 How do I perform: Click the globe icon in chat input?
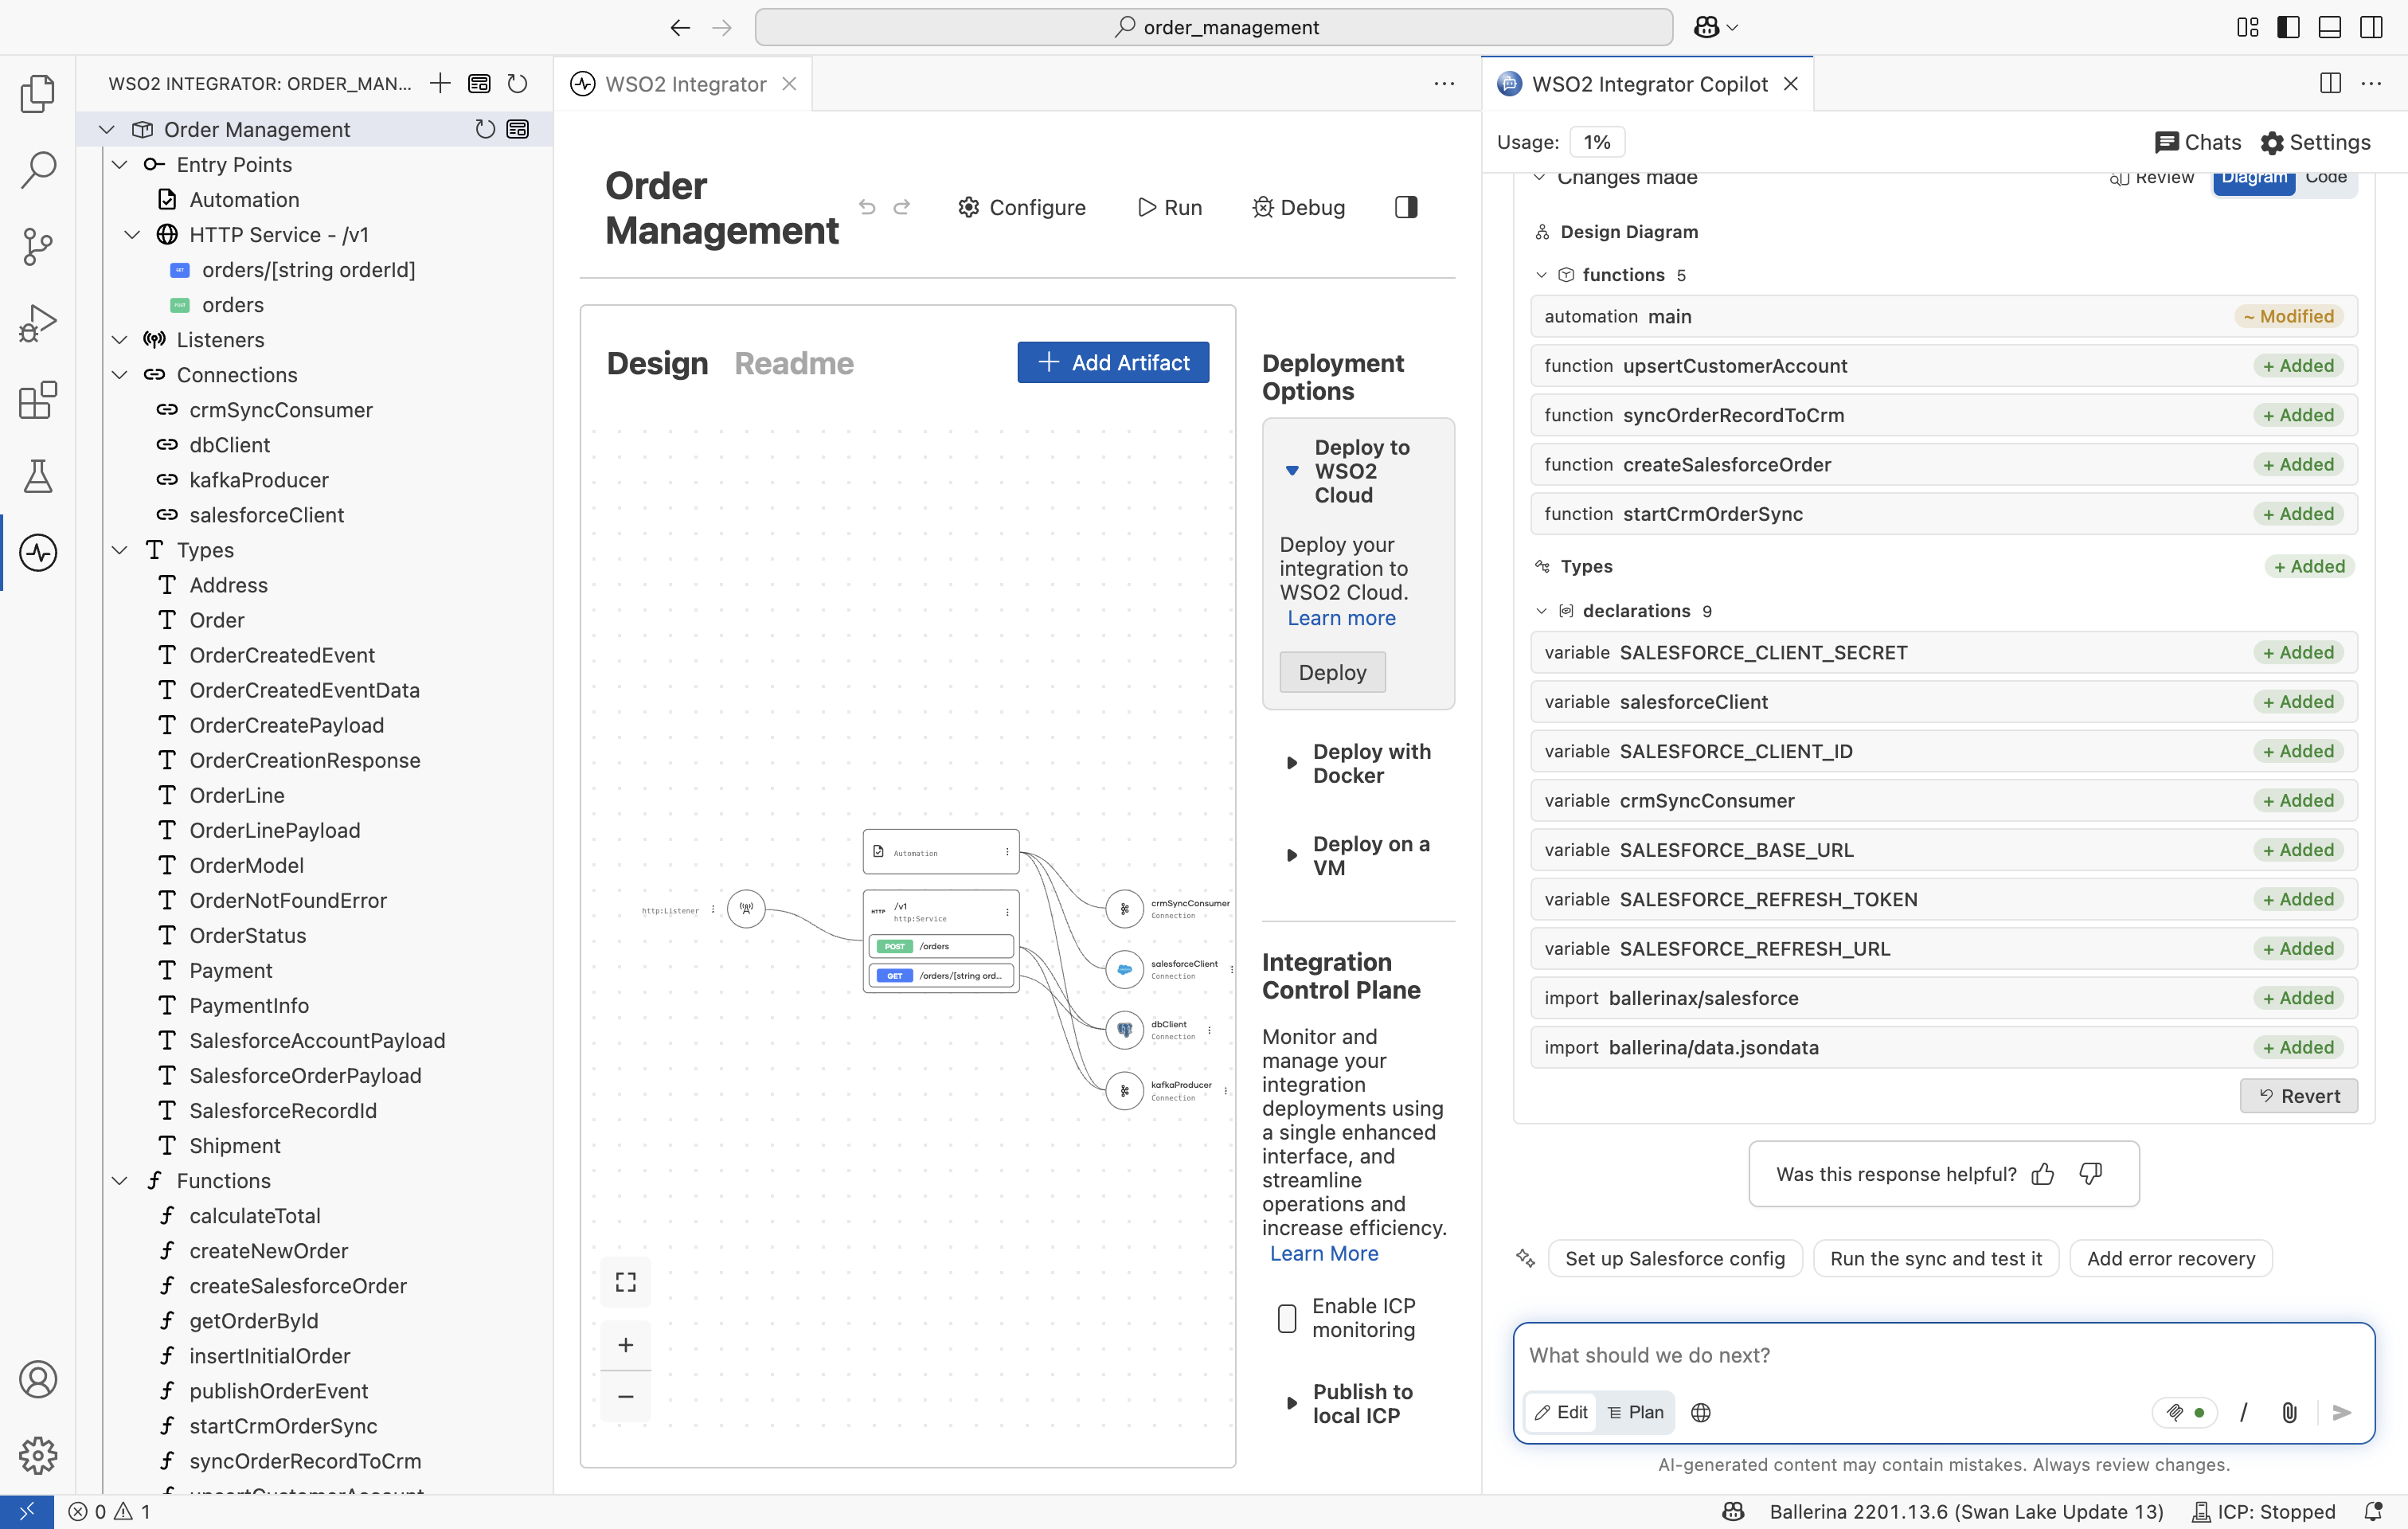1701,1412
